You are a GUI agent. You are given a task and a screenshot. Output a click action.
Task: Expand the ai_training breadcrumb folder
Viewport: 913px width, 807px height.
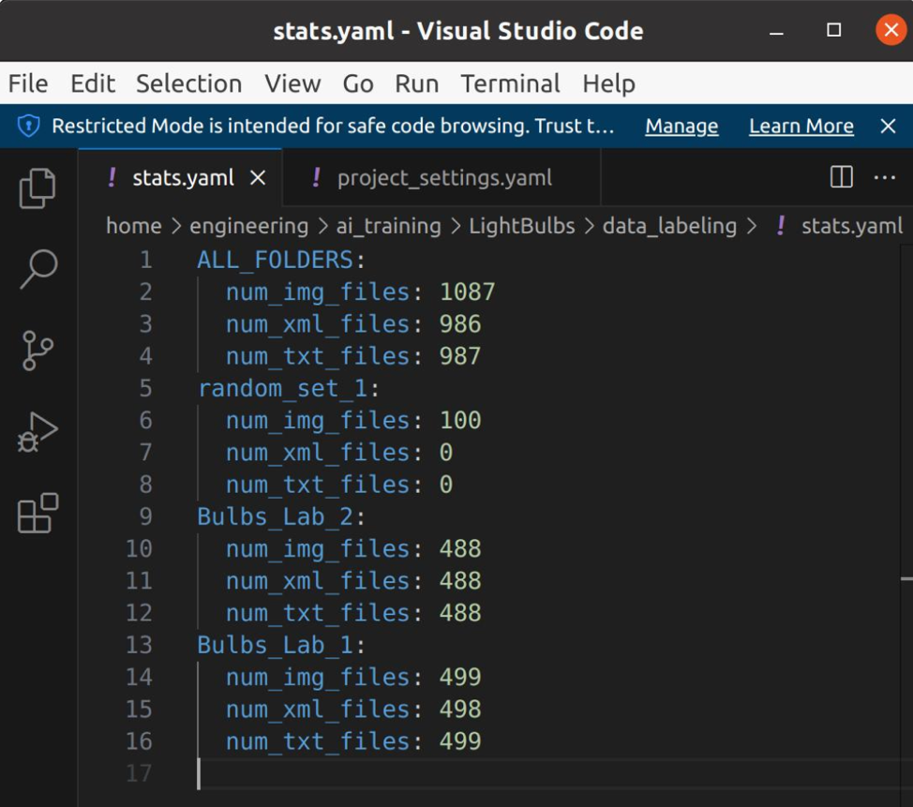pyautogui.click(x=388, y=226)
